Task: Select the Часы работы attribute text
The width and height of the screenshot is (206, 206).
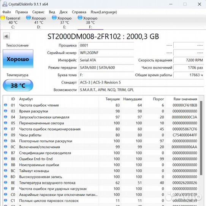Action: tap(30, 135)
